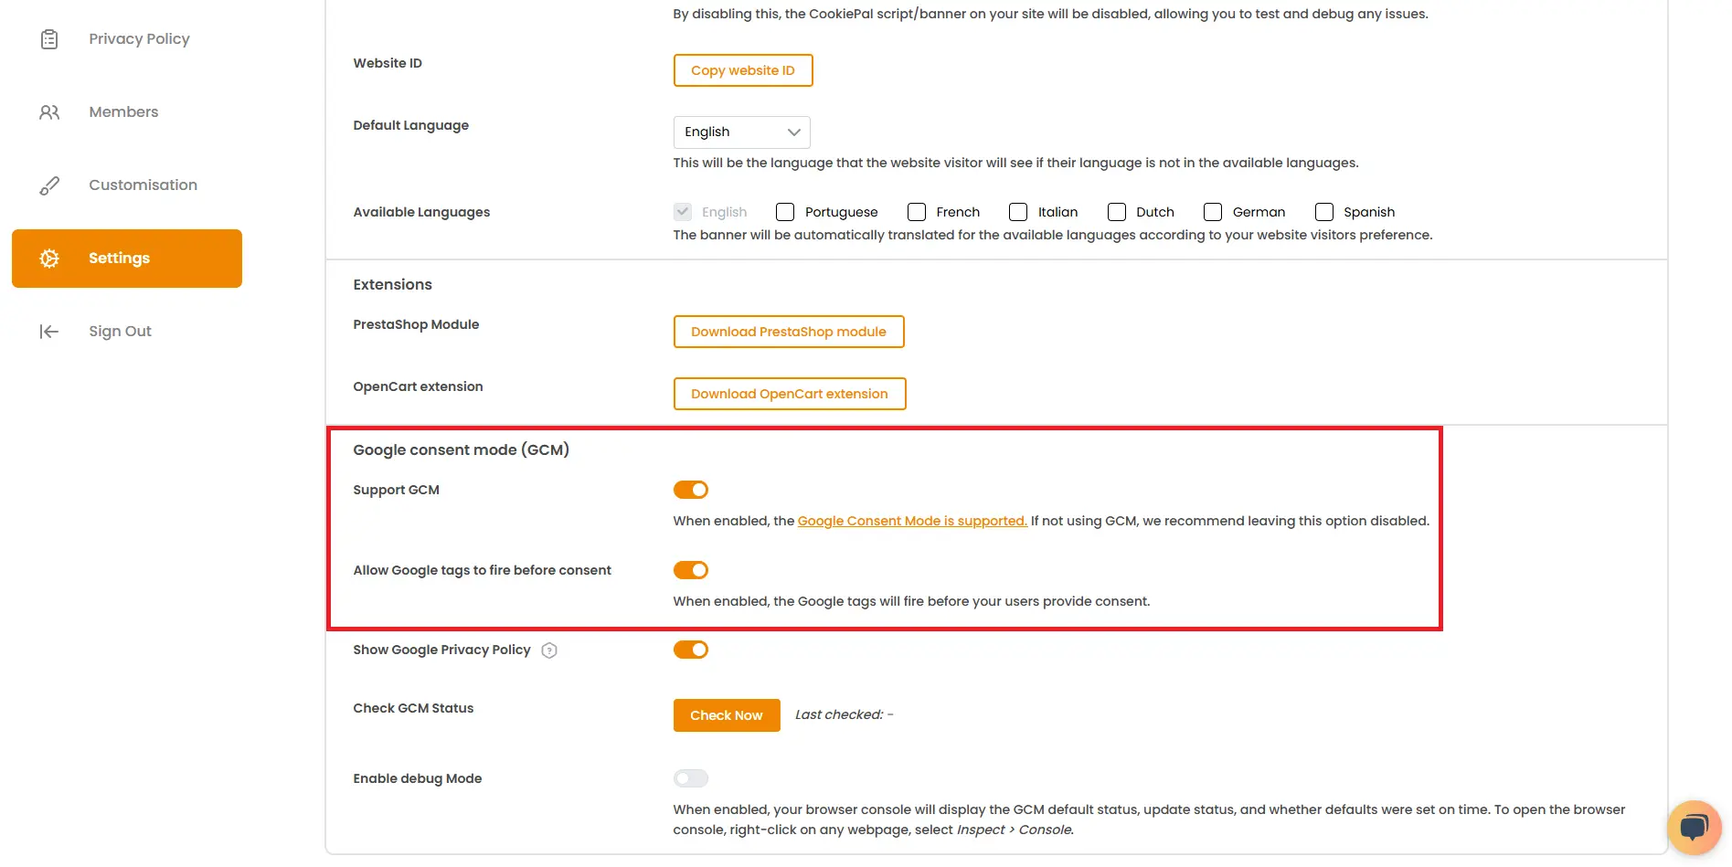
Task: Download the OpenCart extension
Action: pyautogui.click(x=789, y=393)
